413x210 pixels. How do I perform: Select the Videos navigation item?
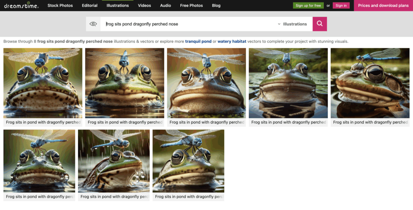[x=144, y=6]
